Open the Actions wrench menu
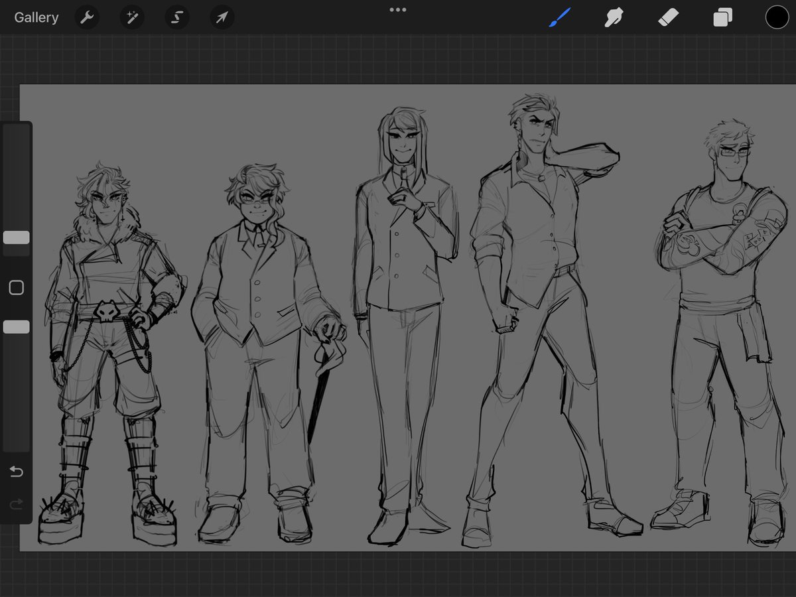The width and height of the screenshot is (796, 597). click(x=87, y=17)
